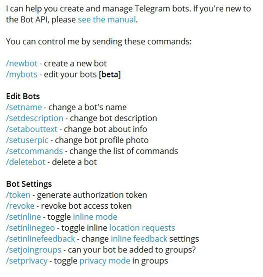Choose the /deletebot command
Screen dimensions: 263x277
[26, 162]
